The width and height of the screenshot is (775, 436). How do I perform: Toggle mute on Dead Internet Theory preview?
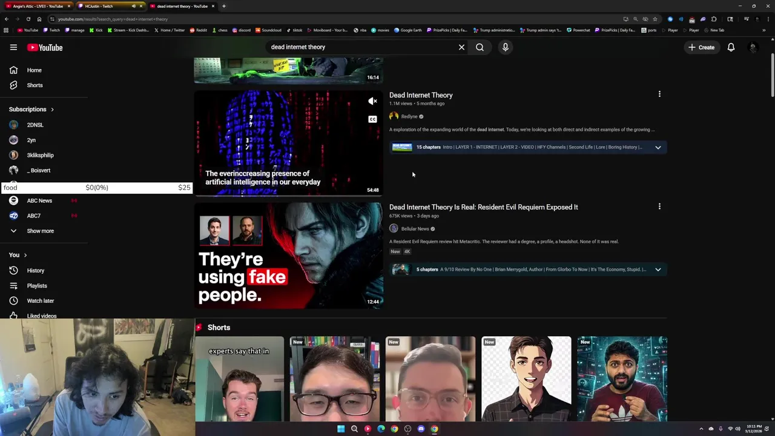tap(372, 101)
